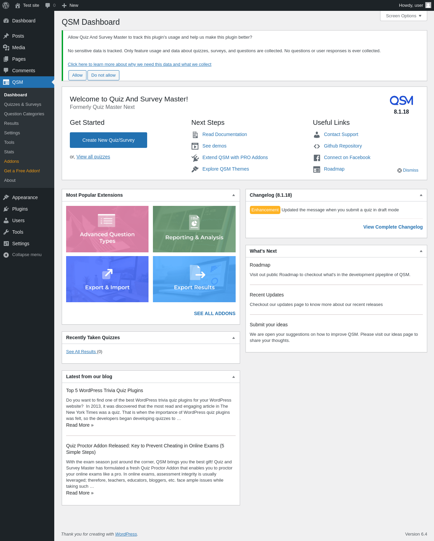Collapse the Changelog panel
The width and height of the screenshot is (434, 541).
[x=421, y=195]
